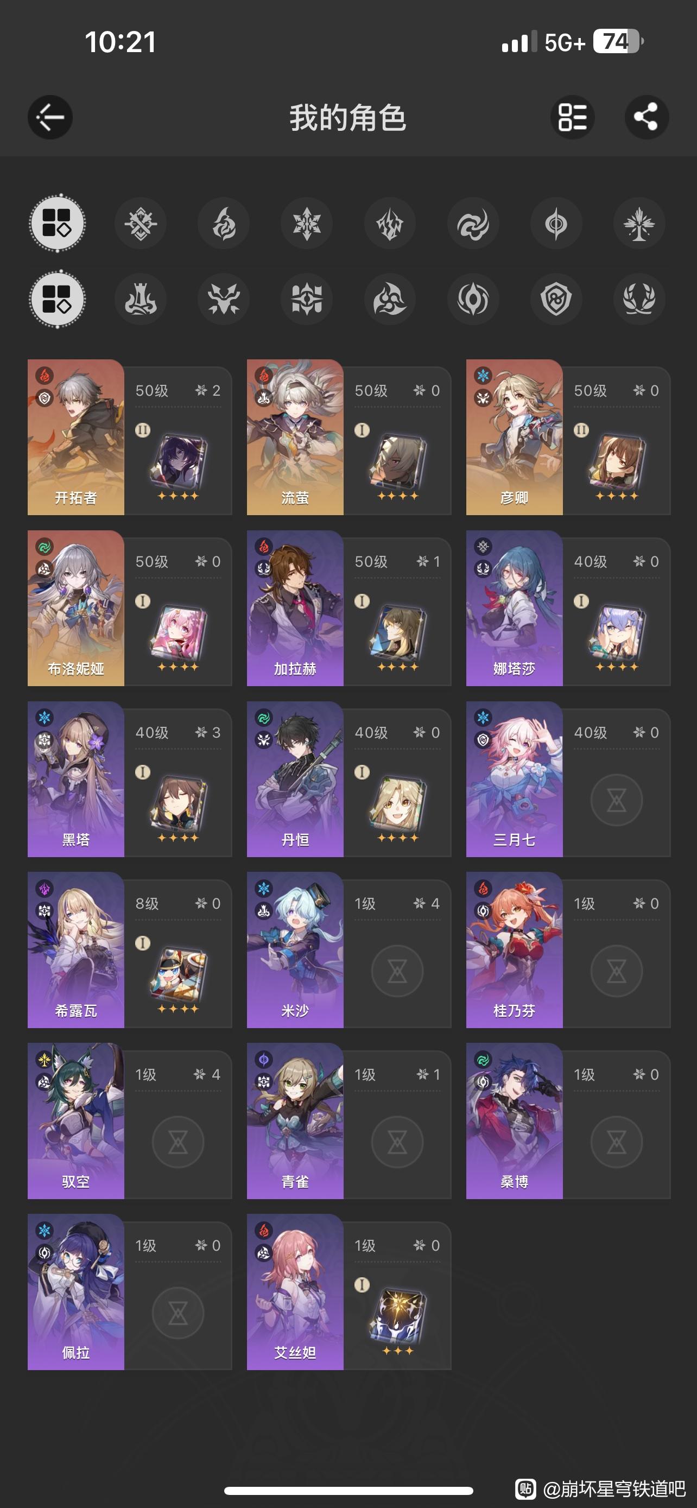Open the 黑塔 character card
Screen dimensions: 697x1508
click(x=129, y=779)
